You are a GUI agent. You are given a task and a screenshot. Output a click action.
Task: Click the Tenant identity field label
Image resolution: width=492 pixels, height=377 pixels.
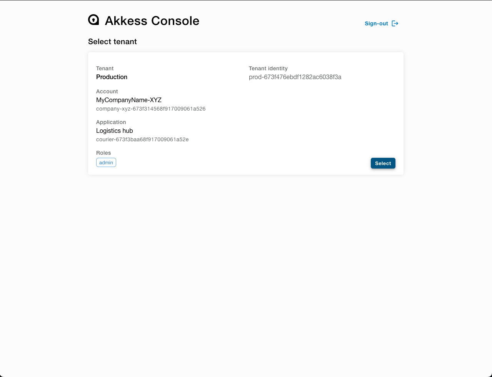point(268,68)
